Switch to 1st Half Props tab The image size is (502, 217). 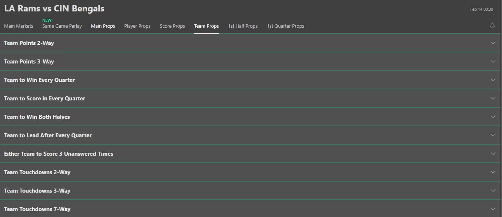pyautogui.click(x=243, y=26)
